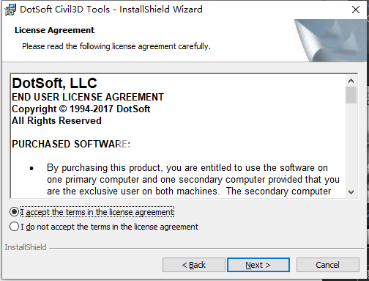The height and width of the screenshot is (281, 369).
Task: Close the InstallShield Wizard window
Action: point(356,10)
